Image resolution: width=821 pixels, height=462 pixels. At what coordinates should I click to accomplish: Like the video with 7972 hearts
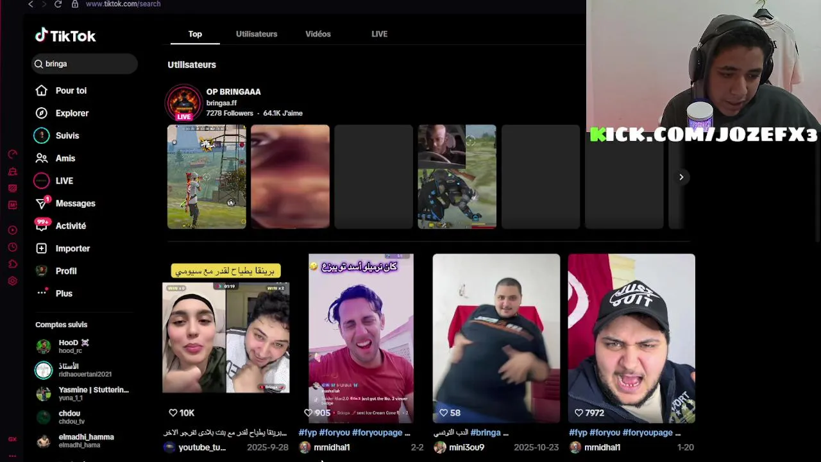tap(579, 413)
